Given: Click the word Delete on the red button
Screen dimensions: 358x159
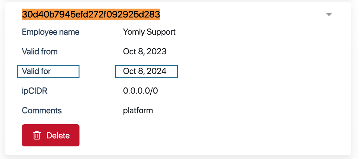Looking at the screenshot, I should pyautogui.click(x=58, y=135).
